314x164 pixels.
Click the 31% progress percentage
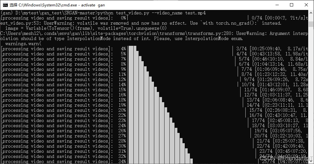point(122,151)
